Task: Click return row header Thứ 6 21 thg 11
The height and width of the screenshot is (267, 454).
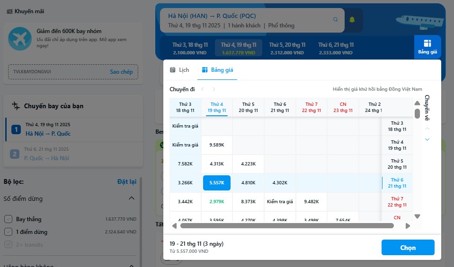Action: click(x=397, y=183)
